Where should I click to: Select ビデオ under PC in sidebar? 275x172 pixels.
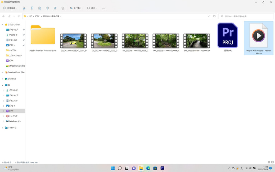[13, 111]
